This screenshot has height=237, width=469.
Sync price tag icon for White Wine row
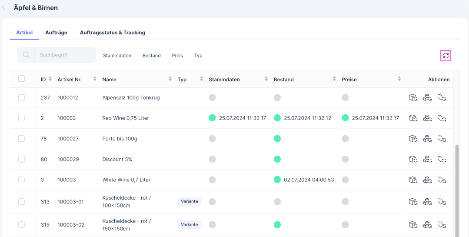442,180
